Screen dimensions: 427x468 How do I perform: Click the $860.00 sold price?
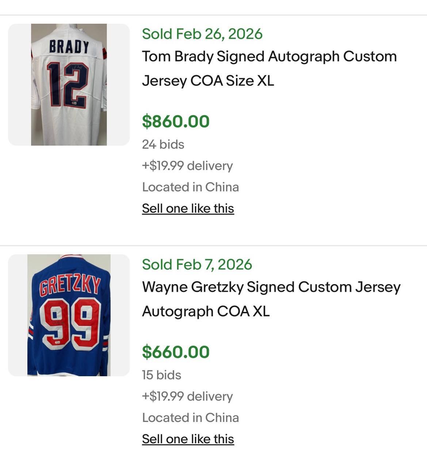point(176,121)
